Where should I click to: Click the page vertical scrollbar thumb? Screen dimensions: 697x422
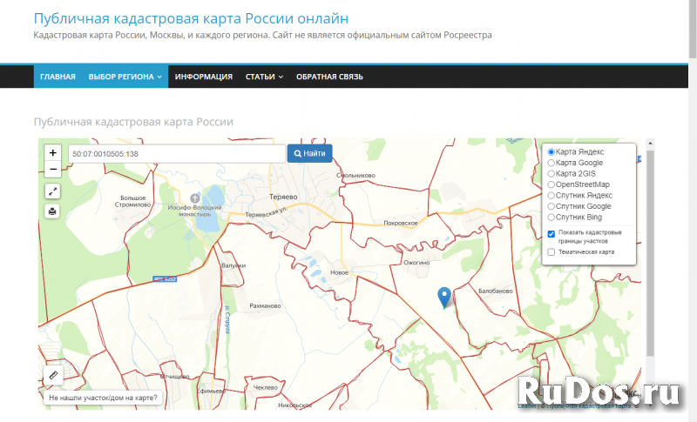coord(693,29)
